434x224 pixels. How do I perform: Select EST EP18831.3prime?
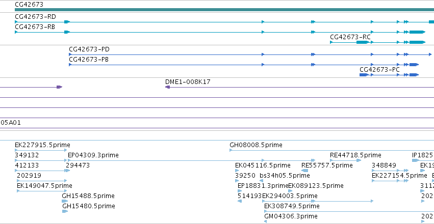click(x=263, y=186)
